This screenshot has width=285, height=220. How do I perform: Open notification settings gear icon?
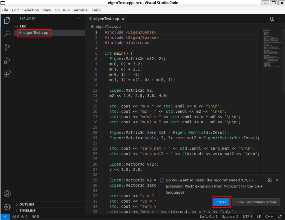(x=270, y=180)
